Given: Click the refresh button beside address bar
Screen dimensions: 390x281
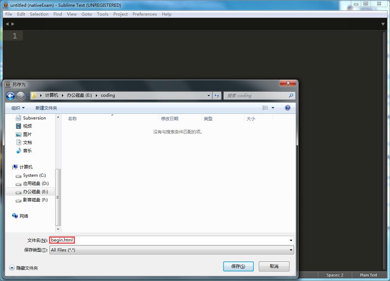Looking at the screenshot, I should [x=216, y=95].
